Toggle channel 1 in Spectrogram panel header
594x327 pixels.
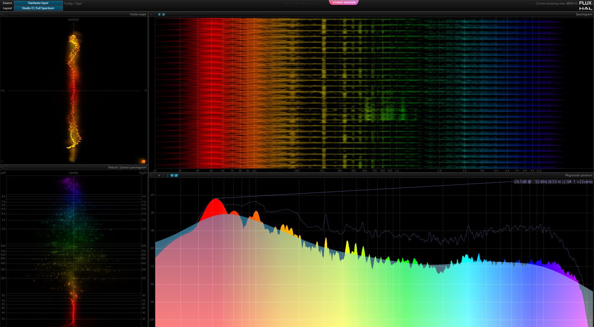tap(159, 15)
